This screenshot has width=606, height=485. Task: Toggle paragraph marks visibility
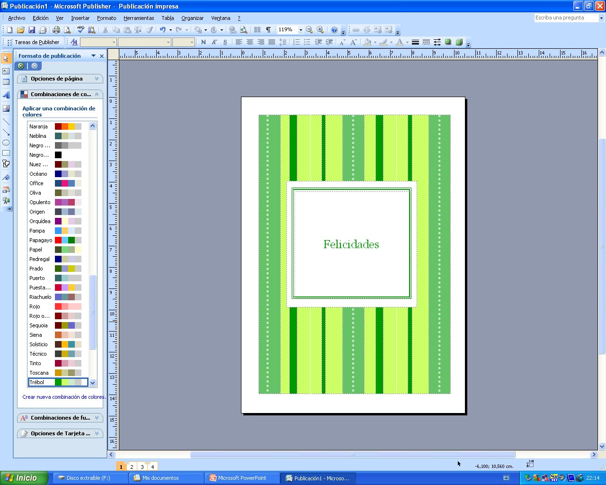click(267, 29)
